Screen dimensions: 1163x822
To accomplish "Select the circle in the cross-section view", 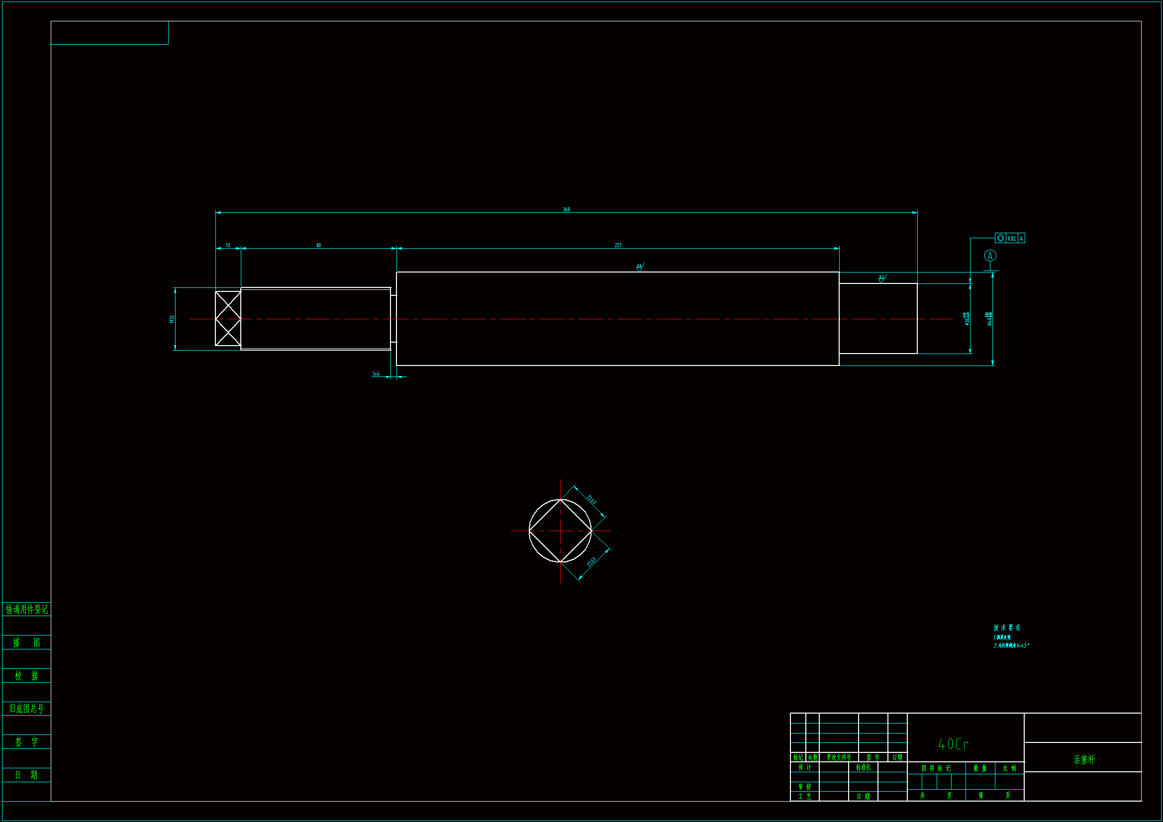I will coord(538,509).
